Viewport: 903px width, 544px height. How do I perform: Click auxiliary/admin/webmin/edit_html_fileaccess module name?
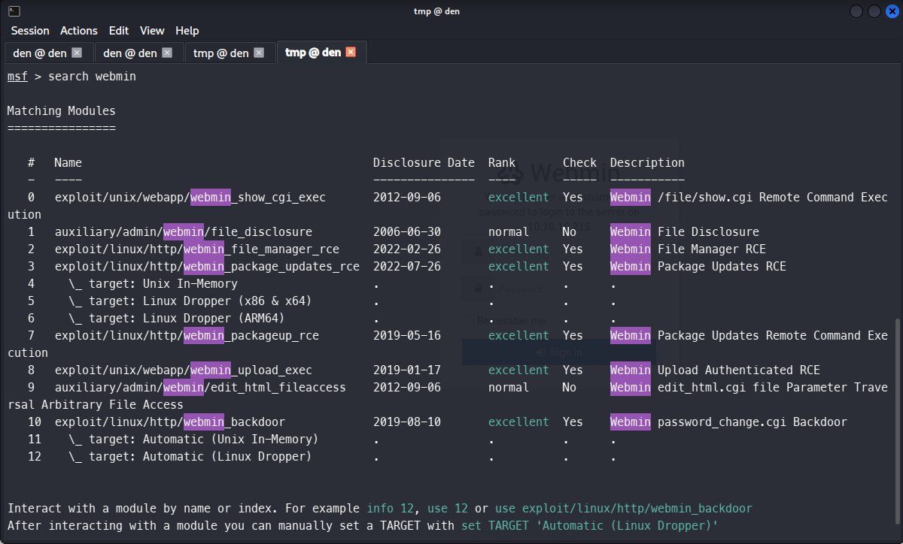[200, 388]
